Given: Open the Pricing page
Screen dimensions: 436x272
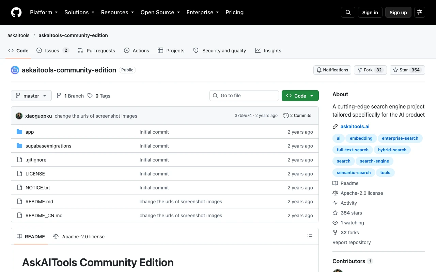Looking at the screenshot, I should pos(235,12).
